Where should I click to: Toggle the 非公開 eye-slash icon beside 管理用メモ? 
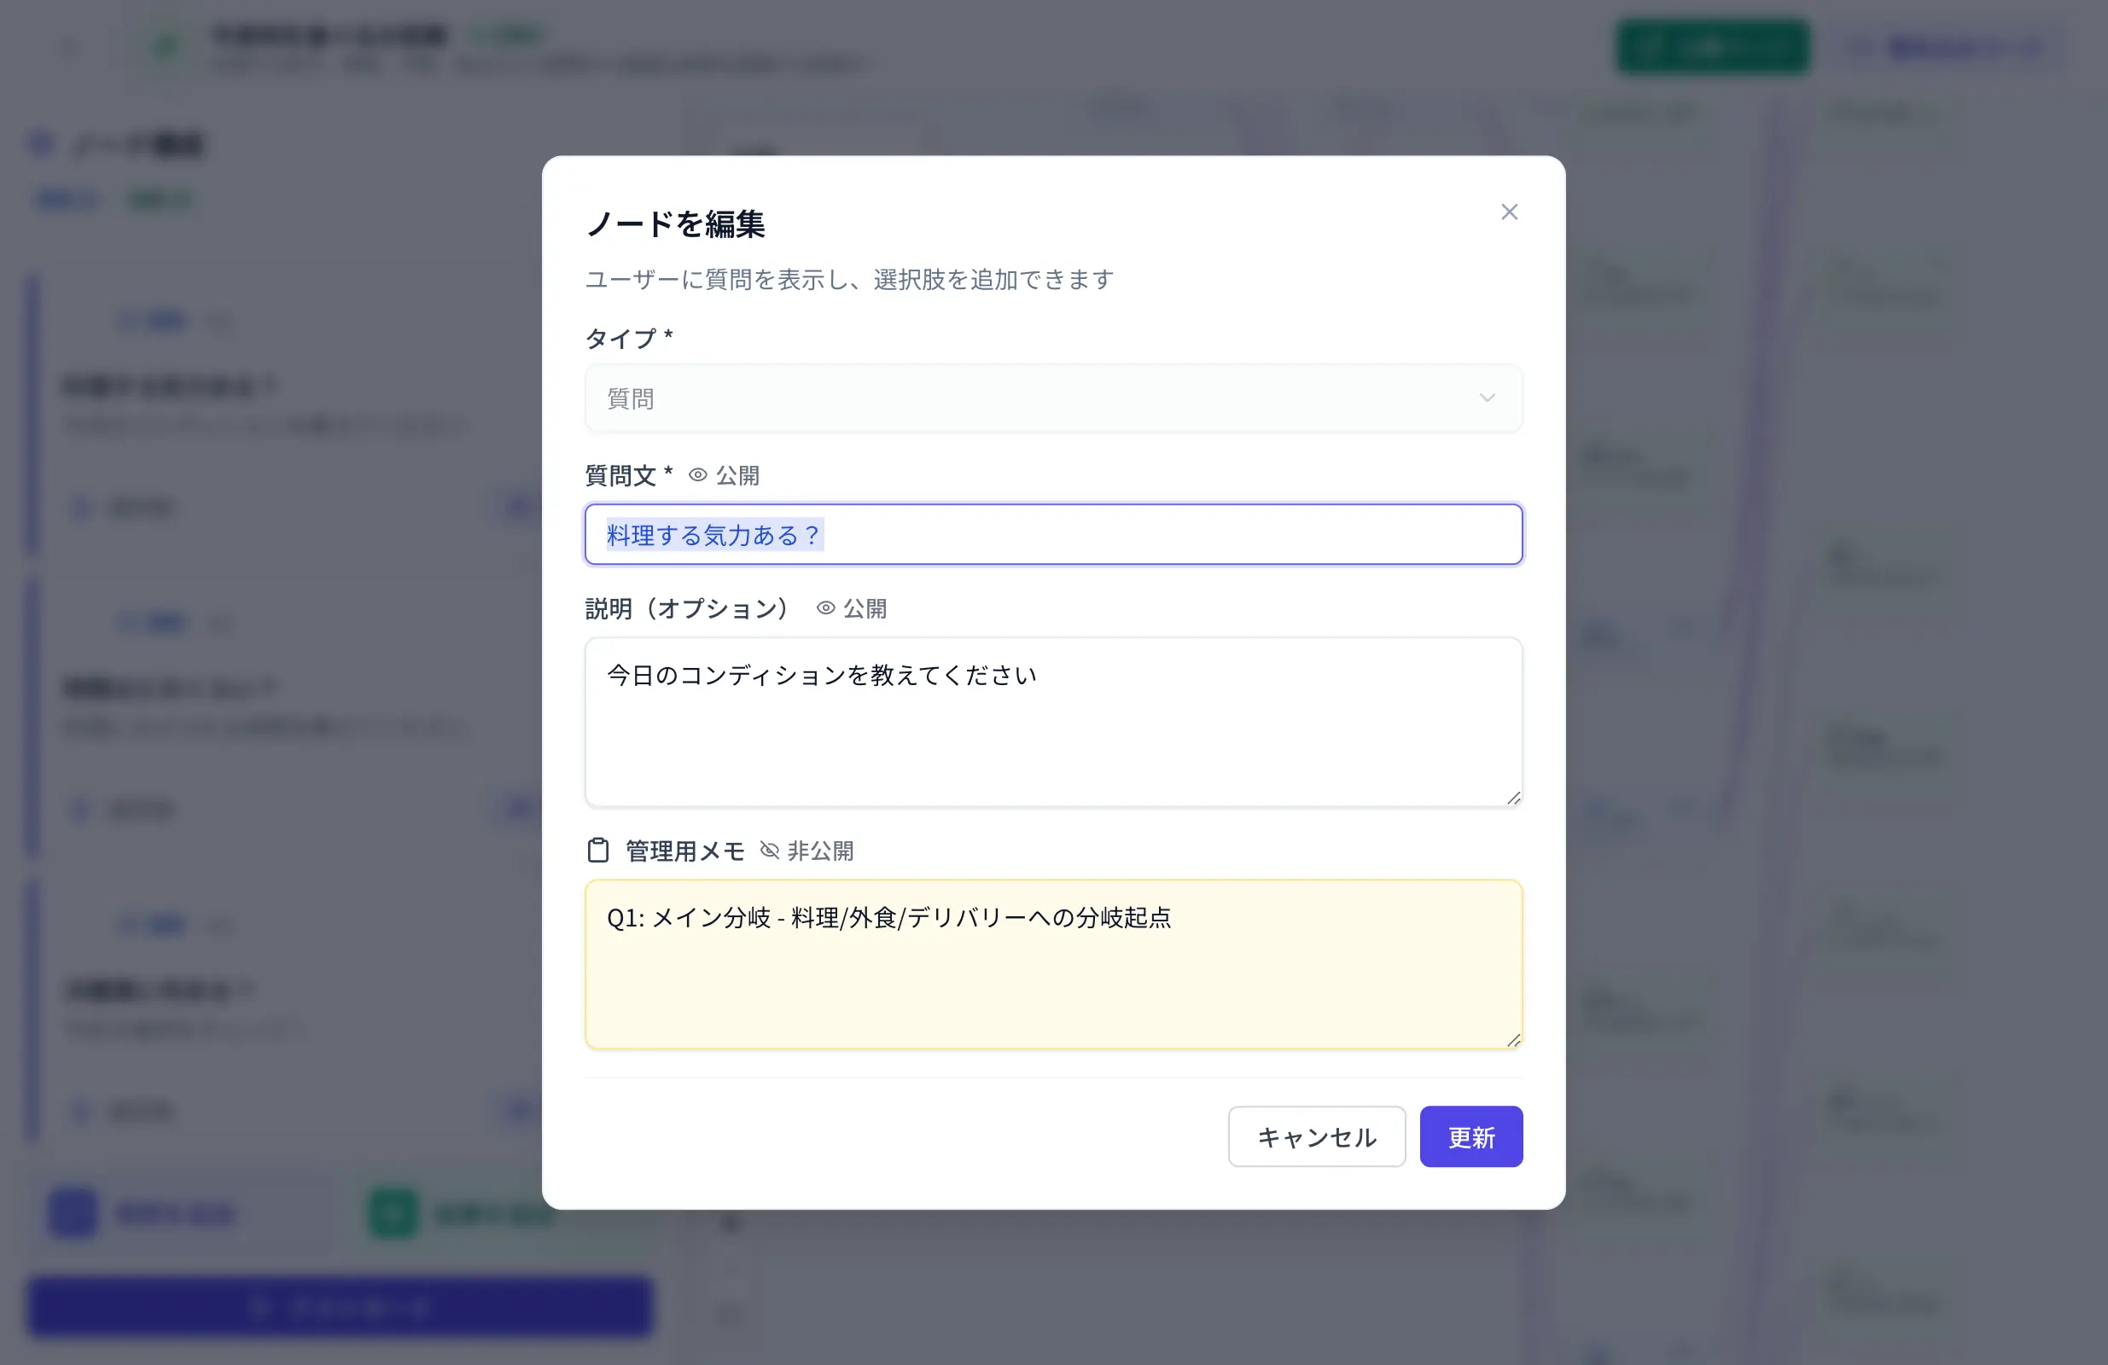pos(769,851)
